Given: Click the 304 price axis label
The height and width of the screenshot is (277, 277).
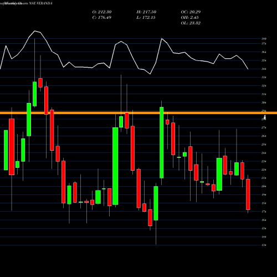Looking at the screenshot, I should coord(264,102).
